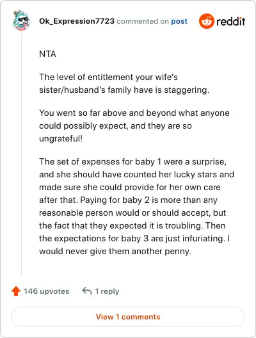This screenshot has width=256, height=338.
Task: Open the Ok_Expression7723 username link
Action: (x=77, y=21)
